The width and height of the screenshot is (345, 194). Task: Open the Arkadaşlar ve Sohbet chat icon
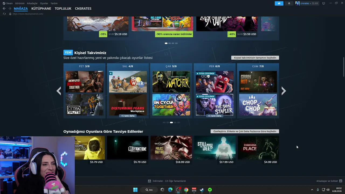pos(341,181)
